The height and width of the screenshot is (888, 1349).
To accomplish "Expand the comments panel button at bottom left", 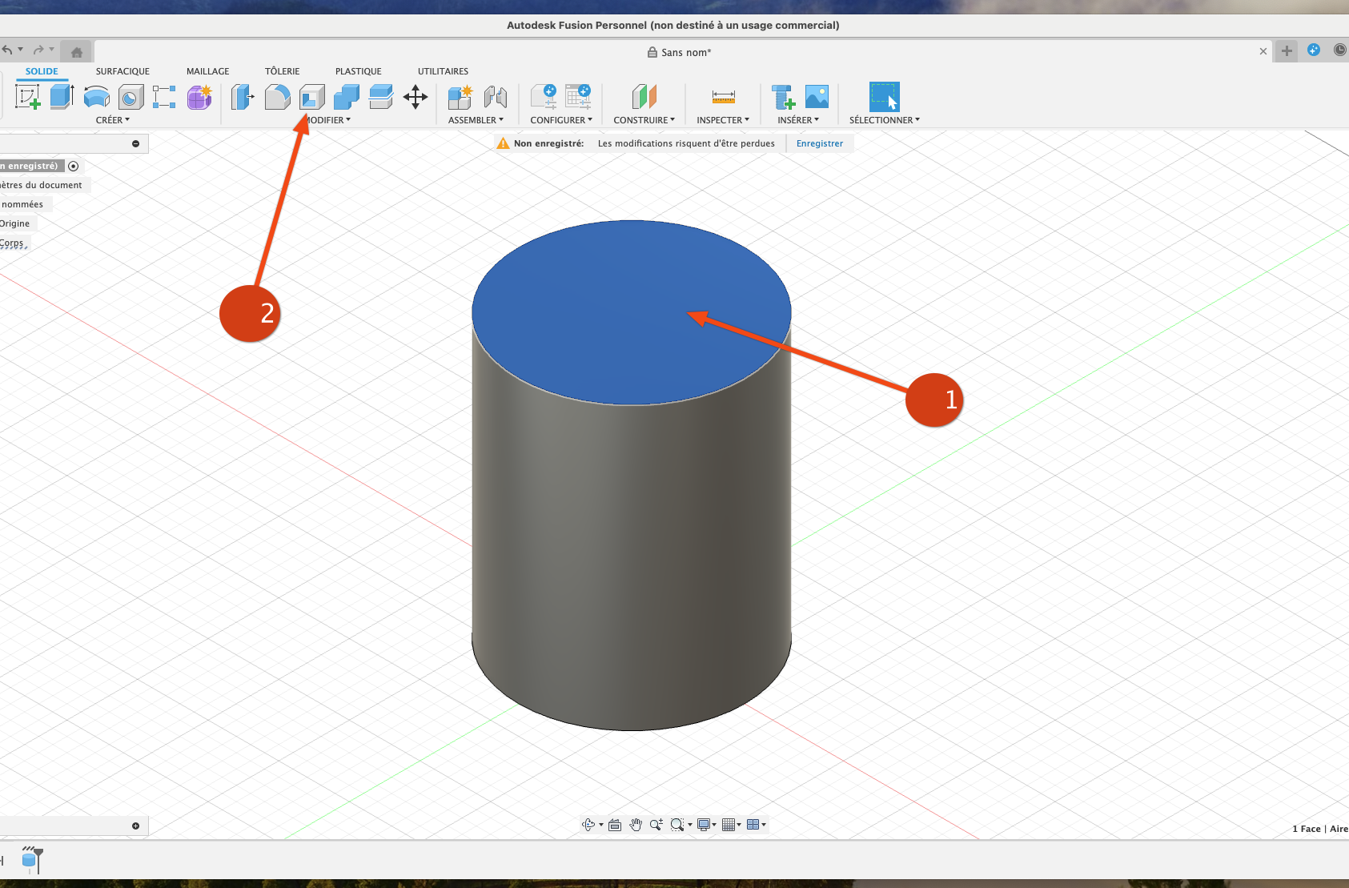I will point(136,826).
